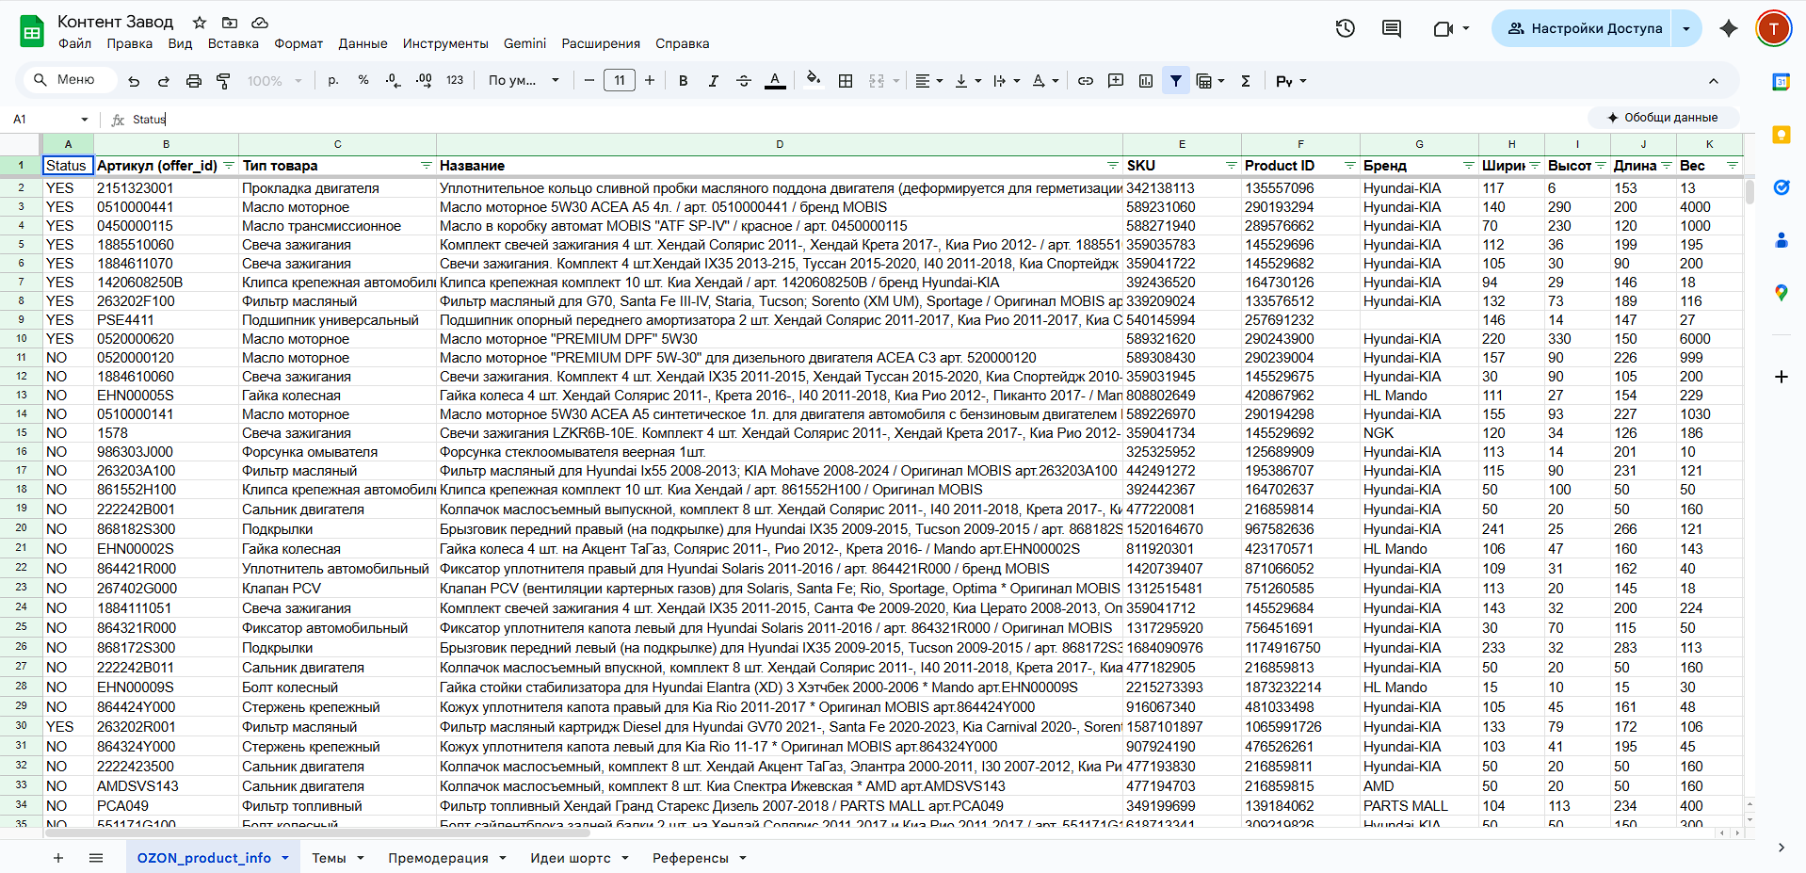Switch to the Темы sheet tab
Screen dimensions: 1806x873
(338, 858)
